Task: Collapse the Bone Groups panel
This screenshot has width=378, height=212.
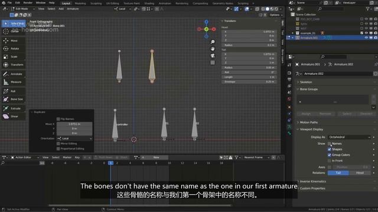Action: (308, 89)
